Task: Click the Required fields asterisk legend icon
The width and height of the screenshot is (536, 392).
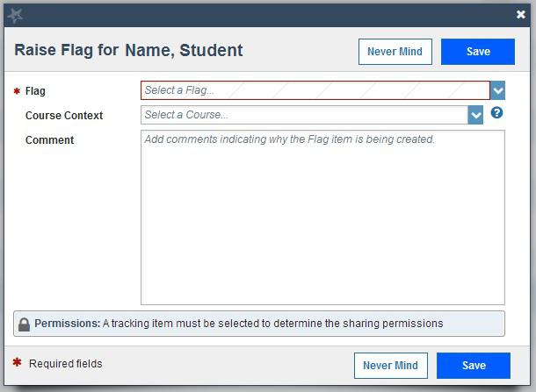Action: tap(17, 363)
